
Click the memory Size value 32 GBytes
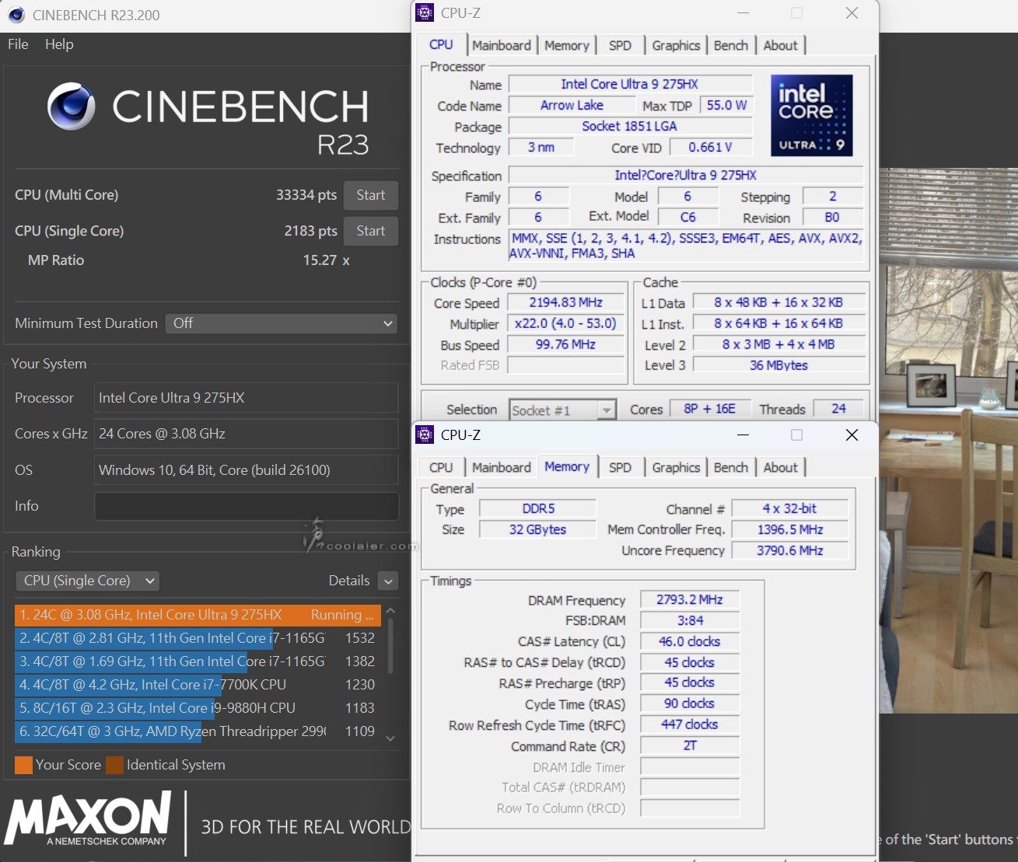pos(538,529)
